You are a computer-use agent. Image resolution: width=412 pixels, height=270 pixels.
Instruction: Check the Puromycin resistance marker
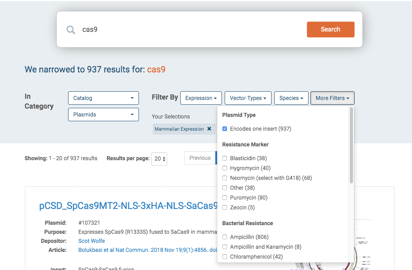pos(225,198)
